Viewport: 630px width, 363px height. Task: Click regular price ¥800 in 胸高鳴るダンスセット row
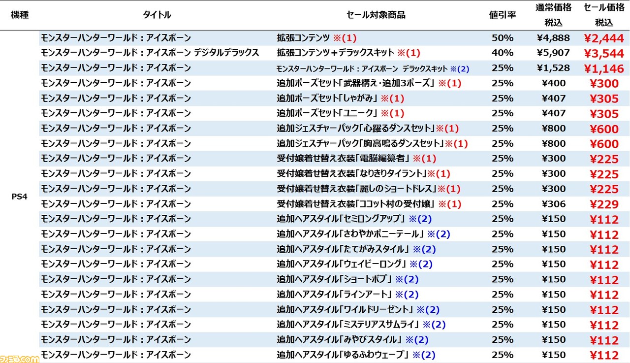[554, 144]
